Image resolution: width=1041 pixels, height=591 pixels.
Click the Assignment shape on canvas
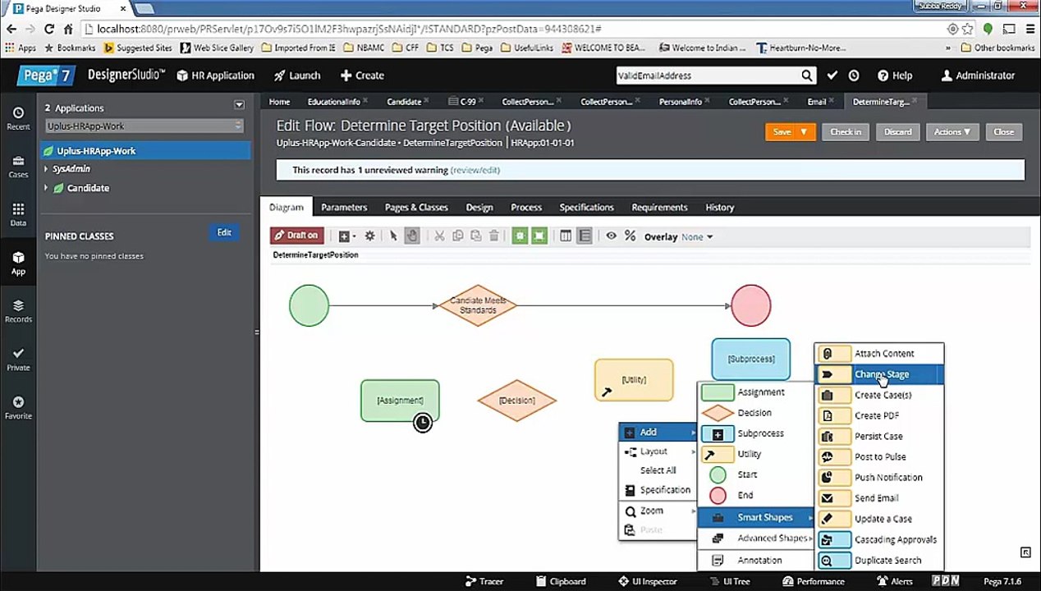point(400,401)
